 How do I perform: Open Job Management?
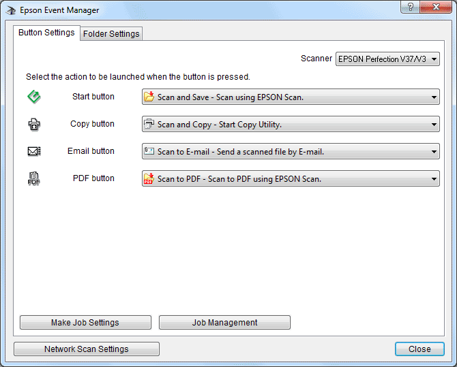(224, 323)
